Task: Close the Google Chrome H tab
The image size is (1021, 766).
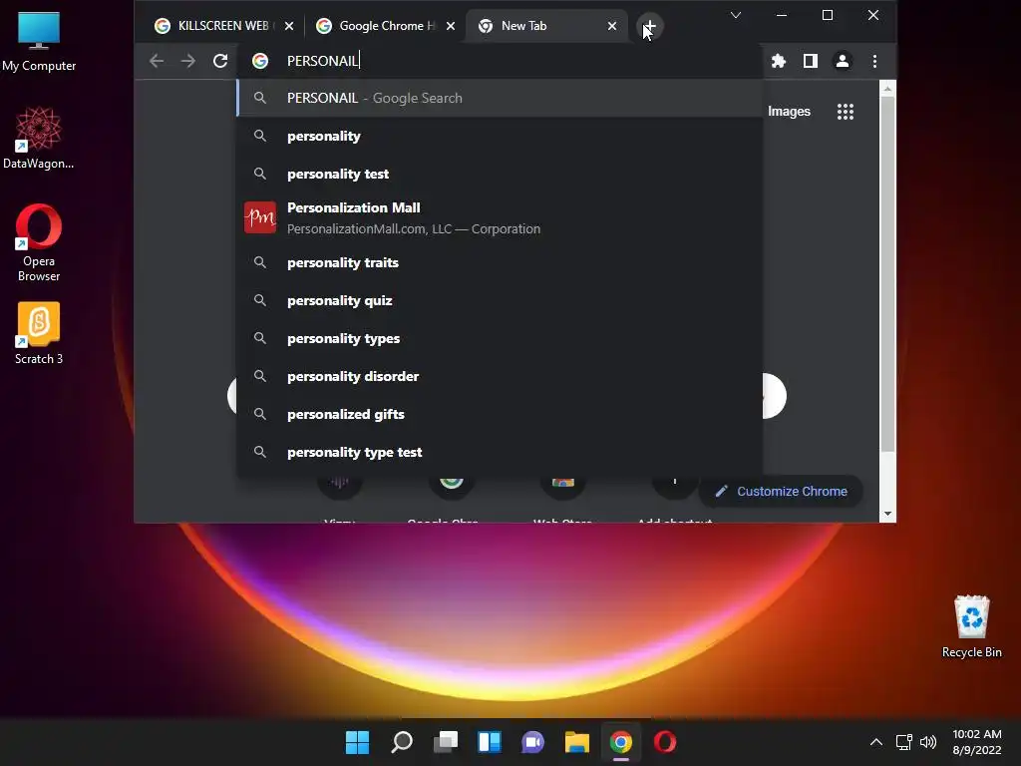Action: (451, 26)
